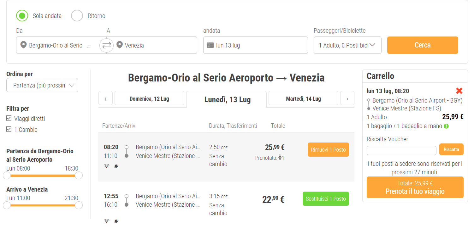Expand the Passeggeri/Biciclette dropdown
The height and width of the screenshot is (235, 474).
347,45
